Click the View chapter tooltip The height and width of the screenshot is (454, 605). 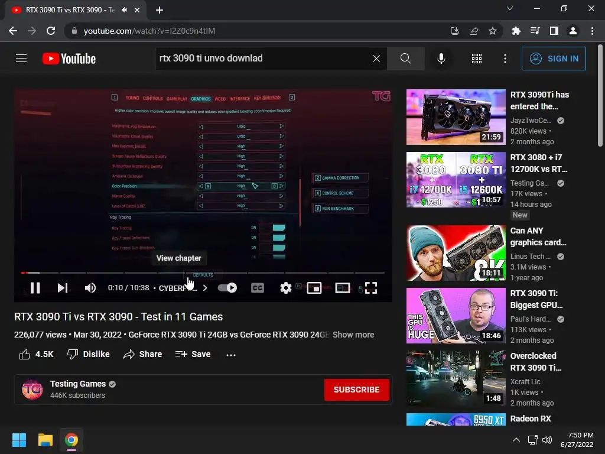(x=178, y=258)
